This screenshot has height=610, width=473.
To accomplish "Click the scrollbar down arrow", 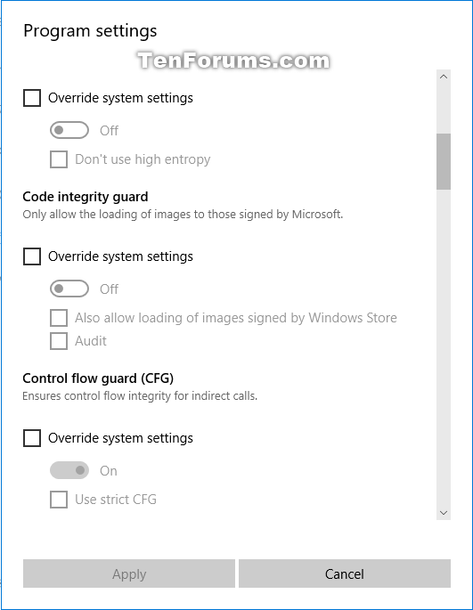I will (444, 513).
